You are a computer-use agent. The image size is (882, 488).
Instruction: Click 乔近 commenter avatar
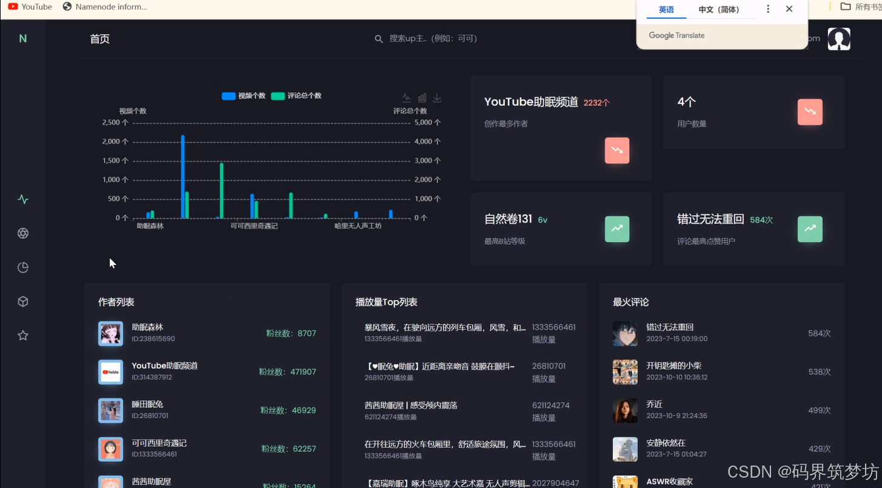point(625,410)
